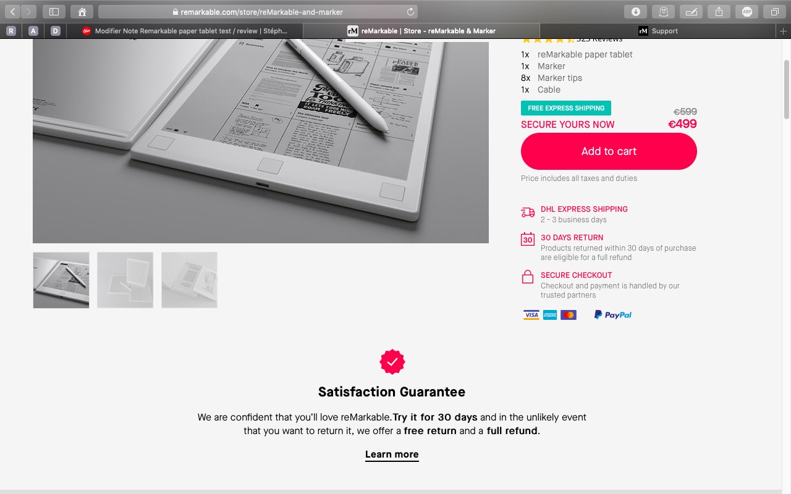This screenshot has width=791, height=494.
Task: Open the AdBlock Plus extension icon
Action: (x=747, y=12)
